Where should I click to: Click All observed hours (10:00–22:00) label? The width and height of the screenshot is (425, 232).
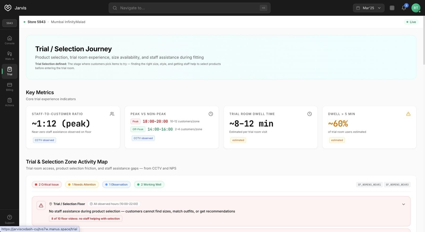pos(114,204)
